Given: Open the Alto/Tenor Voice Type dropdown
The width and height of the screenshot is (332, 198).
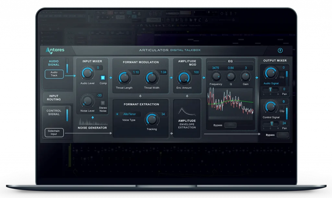Looking at the screenshot, I should [128, 114].
